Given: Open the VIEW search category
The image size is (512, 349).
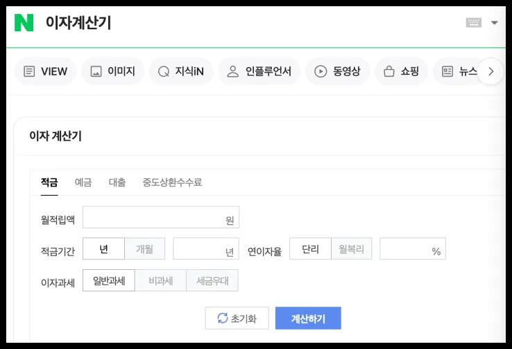Looking at the screenshot, I should (46, 71).
